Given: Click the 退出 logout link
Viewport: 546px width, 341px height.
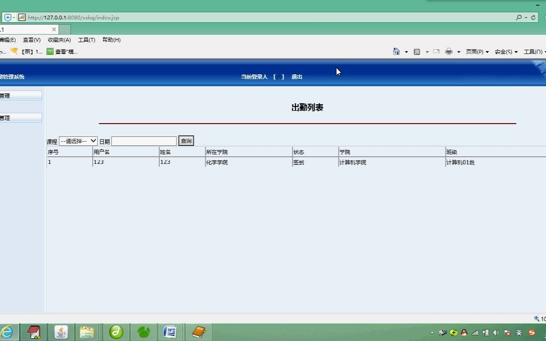Looking at the screenshot, I should click(296, 76).
